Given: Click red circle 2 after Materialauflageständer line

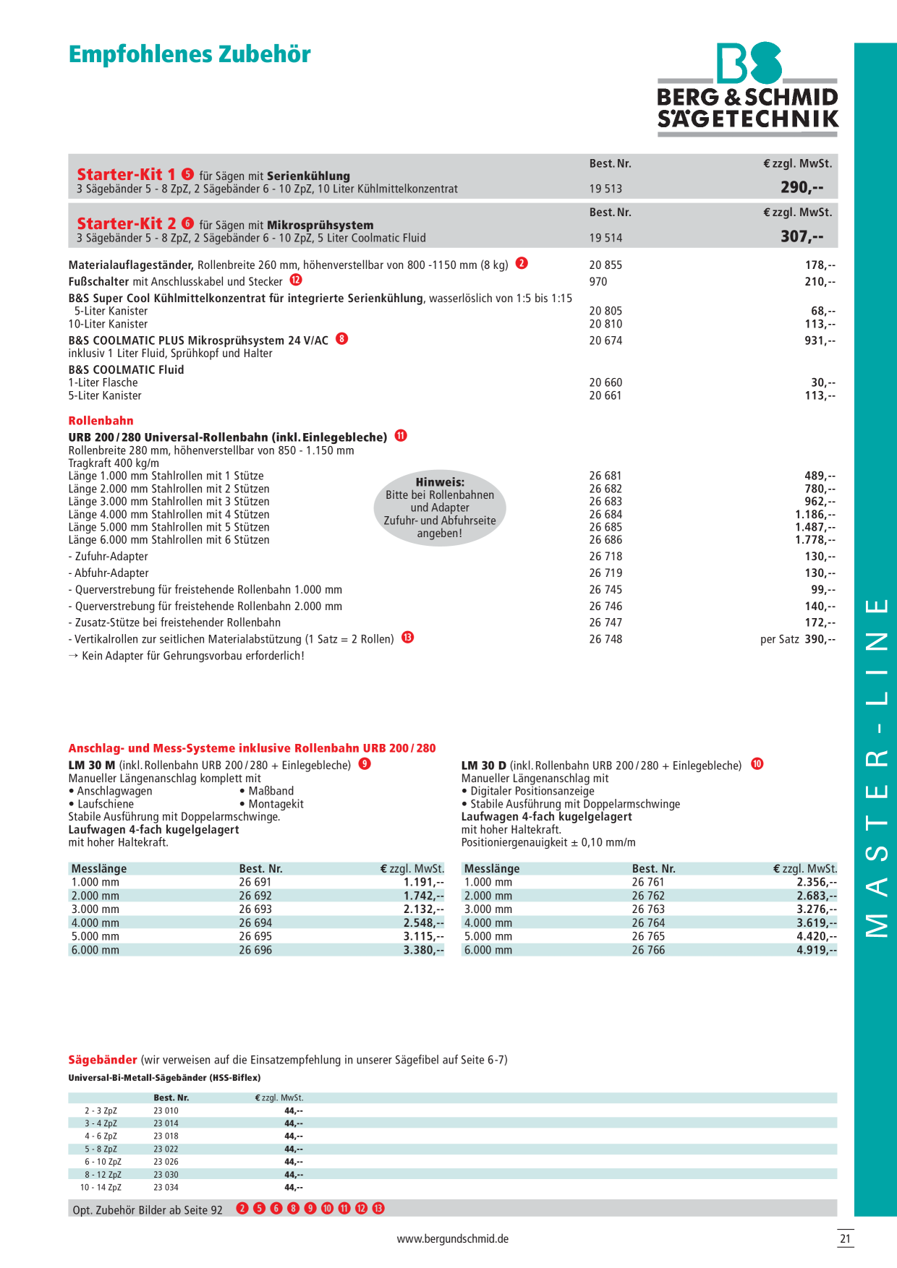Looking at the screenshot, I should 522,263.
